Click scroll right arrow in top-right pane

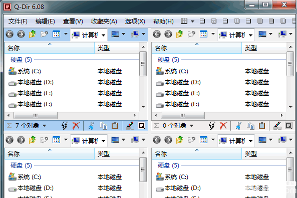pyautogui.click(x=281, y=115)
